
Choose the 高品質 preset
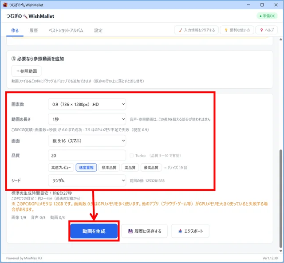click(x=130, y=168)
